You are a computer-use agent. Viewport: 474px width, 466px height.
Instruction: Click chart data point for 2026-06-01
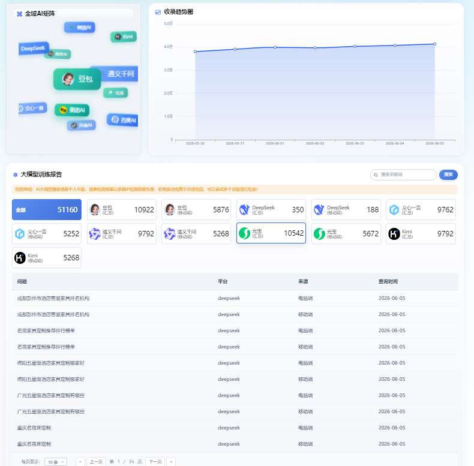click(275, 47)
